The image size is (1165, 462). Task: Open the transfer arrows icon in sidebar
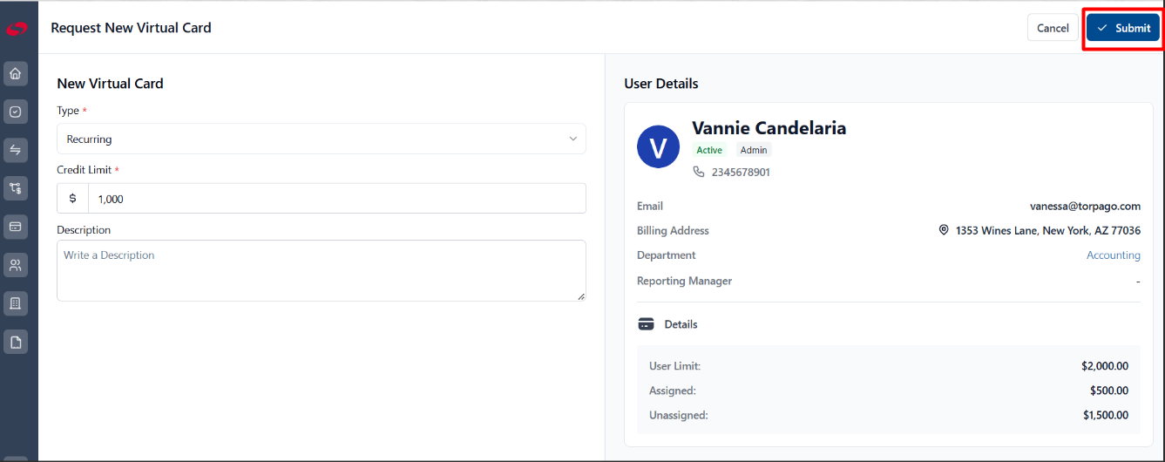point(15,150)
